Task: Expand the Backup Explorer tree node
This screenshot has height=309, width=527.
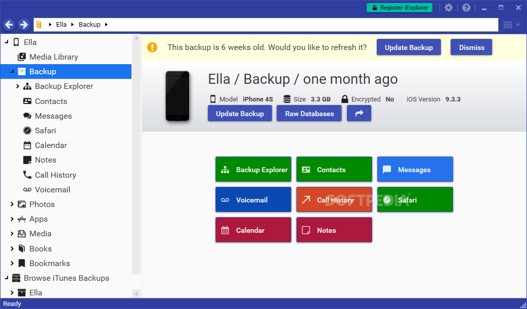Action: click(18, 86)
